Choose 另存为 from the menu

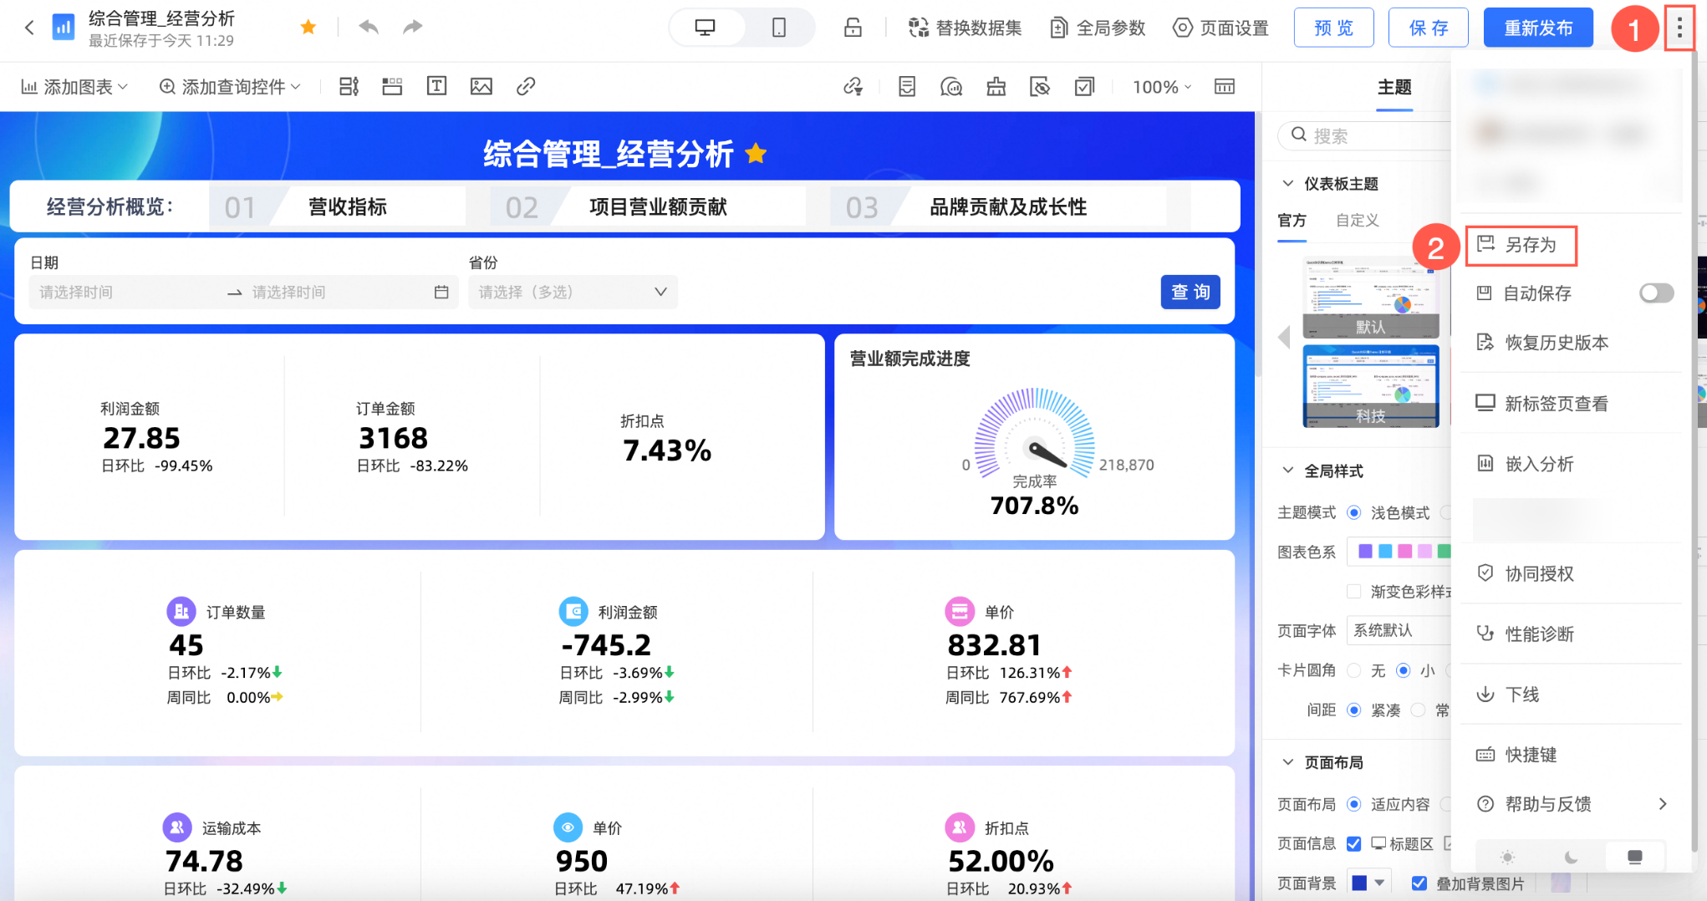click(x=1521, y=245)
